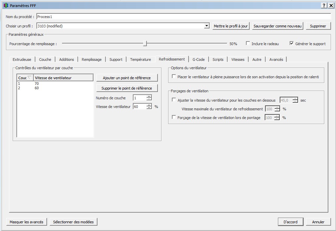Uncheck Générer le support option
336x231 pixels.
pyautogui.click(x=292, y=43)
